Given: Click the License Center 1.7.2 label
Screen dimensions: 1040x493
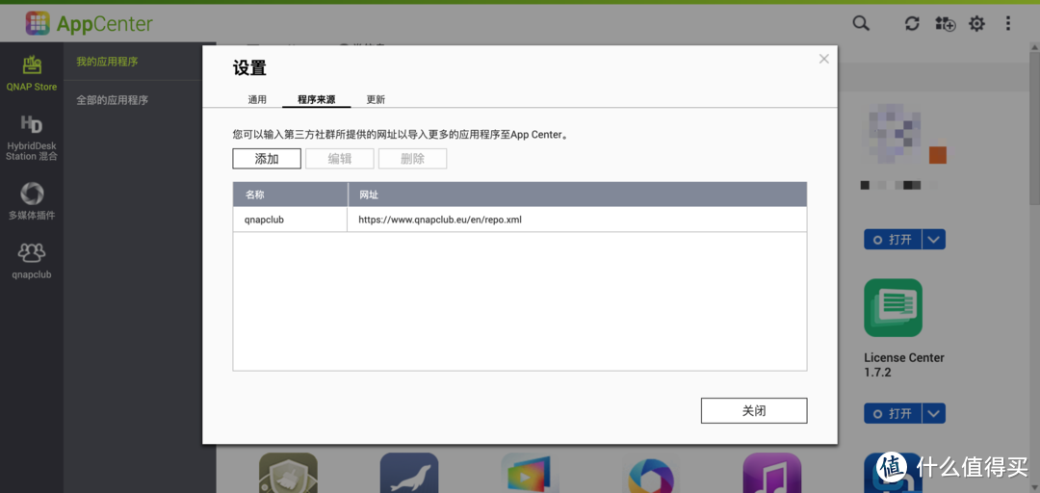Looking at the screenshot, I should (904, 365).
